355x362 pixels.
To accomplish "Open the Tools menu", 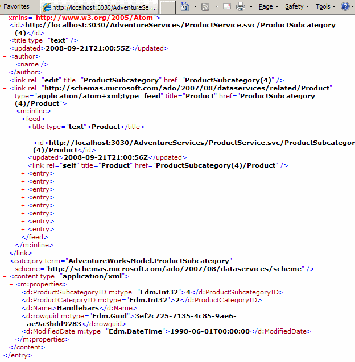I will point(325,7).
